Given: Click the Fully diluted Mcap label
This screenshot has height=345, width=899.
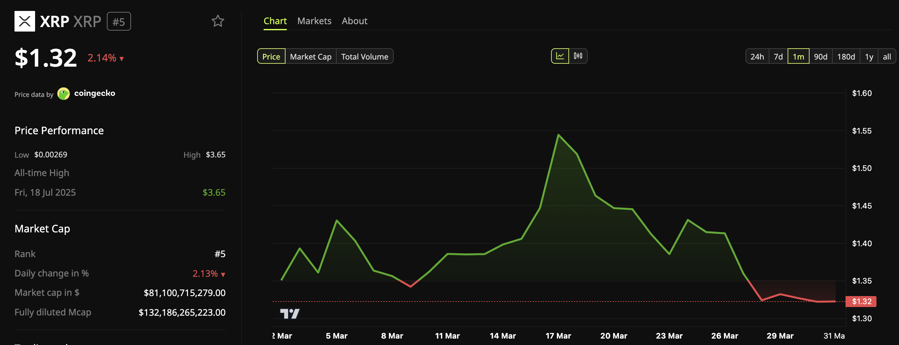Looking at the screenshot, I should pos(53,312).
